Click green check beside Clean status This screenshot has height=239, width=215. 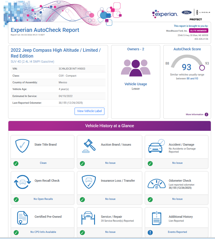16,164
